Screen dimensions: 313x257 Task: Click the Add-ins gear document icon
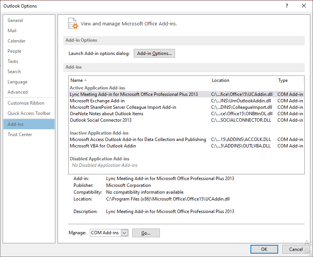pos(73,24)
